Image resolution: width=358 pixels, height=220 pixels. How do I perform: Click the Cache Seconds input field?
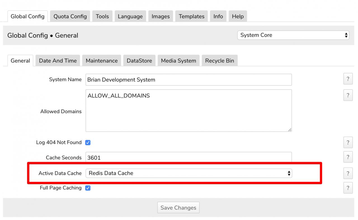(x=189, y=157)
